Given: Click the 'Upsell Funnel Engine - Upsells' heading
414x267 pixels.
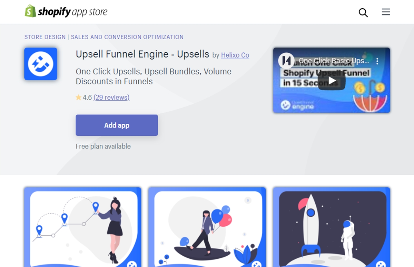Looking at the screenshot, I should (142, 54).
